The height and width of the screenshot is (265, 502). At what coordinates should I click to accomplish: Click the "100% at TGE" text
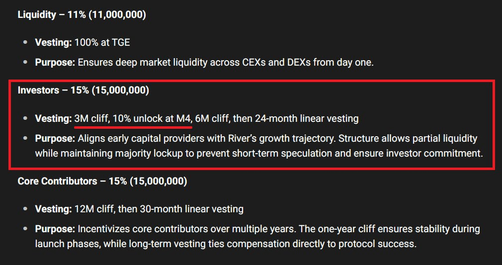[x=102, y=42]
